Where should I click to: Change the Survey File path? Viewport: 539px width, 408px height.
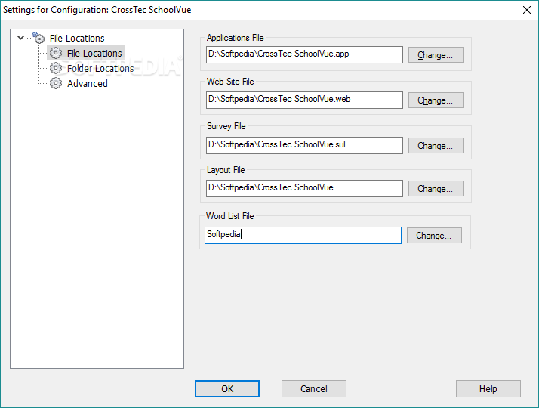(x=436, y=146)
